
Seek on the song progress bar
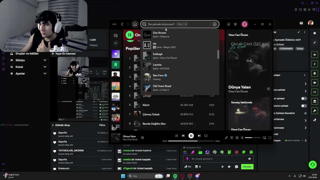pos(191,141)
